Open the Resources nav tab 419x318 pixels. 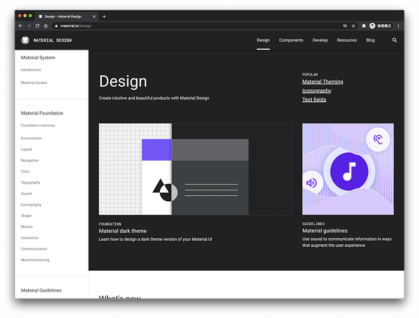(347, 40)
